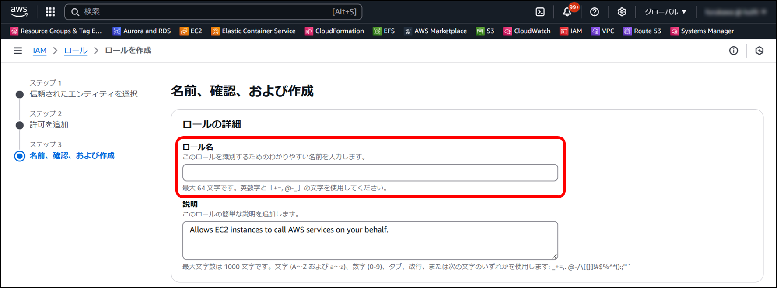Viewport: 777px width, 288px height.
Task: Click the ステップ 3 label
Action: pyautogui.click(x=45, y=144)
